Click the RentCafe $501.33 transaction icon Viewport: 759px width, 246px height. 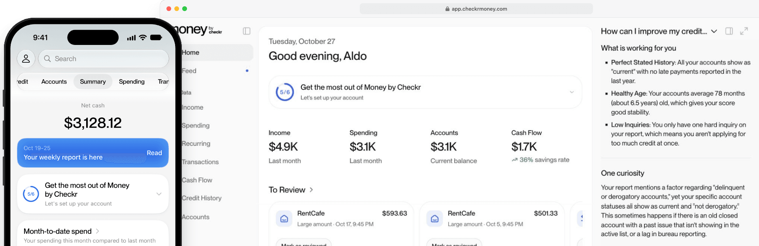pyautogui.click(x=434, y=218)
